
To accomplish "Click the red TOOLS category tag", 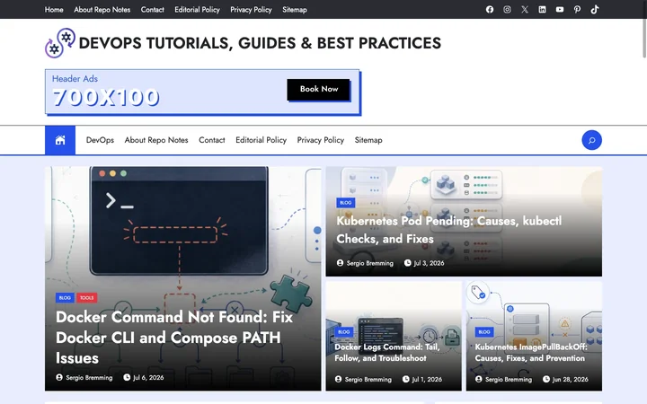I will (86, 298).
